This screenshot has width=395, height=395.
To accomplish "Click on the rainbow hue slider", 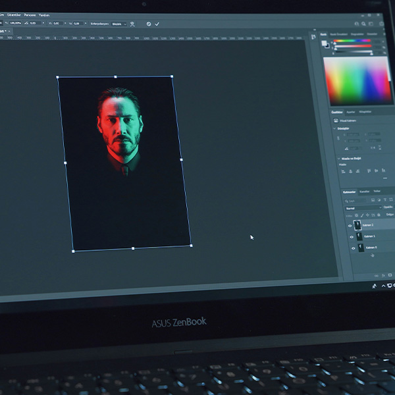I will pyautogui.click(x=352, y=41).
